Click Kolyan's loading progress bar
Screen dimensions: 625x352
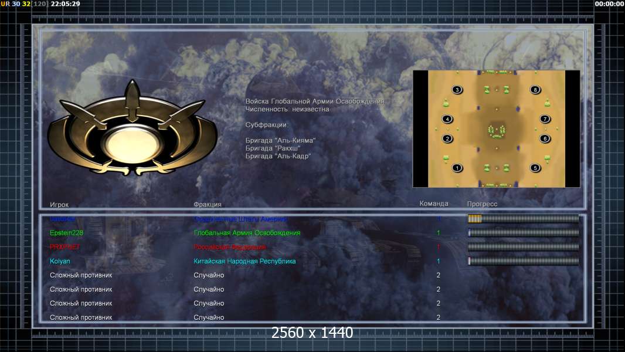(x=523, y=261)
